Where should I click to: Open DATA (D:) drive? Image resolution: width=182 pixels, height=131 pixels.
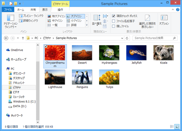[17, 106]
